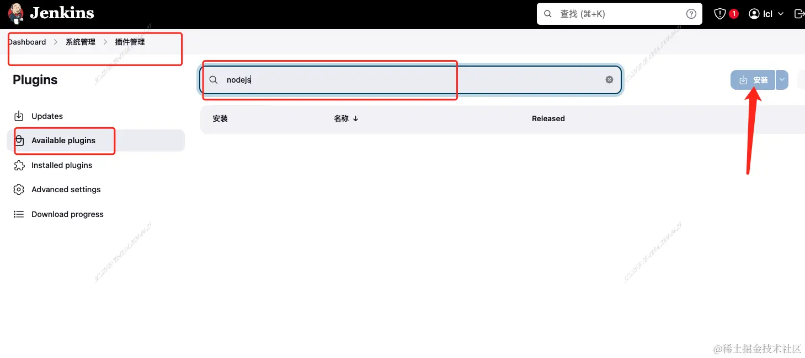Go to Dashboard breadcrumb
This screenshot has height=358, width=805.
(x=27, y=42)
